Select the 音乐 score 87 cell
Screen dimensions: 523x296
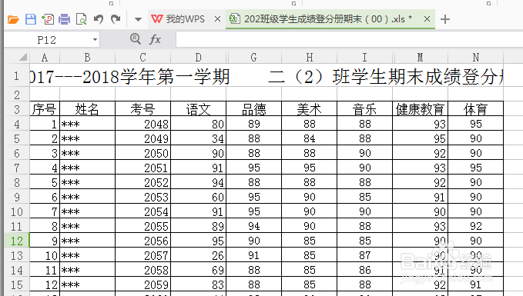pos(364,255)
